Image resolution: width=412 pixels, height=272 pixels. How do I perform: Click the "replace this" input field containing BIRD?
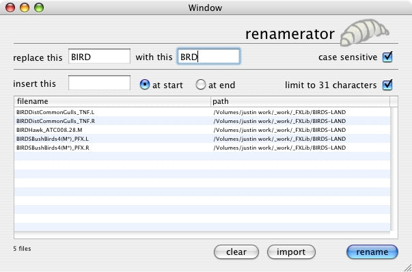coord(99,56)
